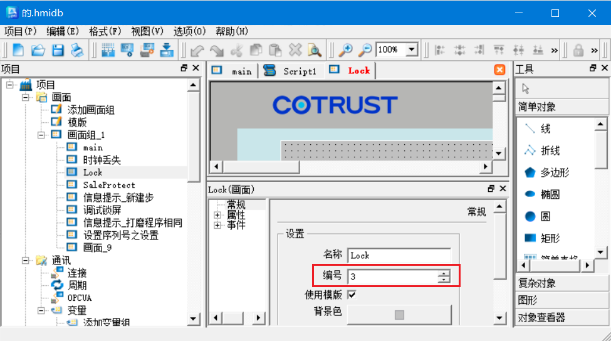Open the 100% zoom dropdown
This screenshot has height=341, width=611.
412,50
